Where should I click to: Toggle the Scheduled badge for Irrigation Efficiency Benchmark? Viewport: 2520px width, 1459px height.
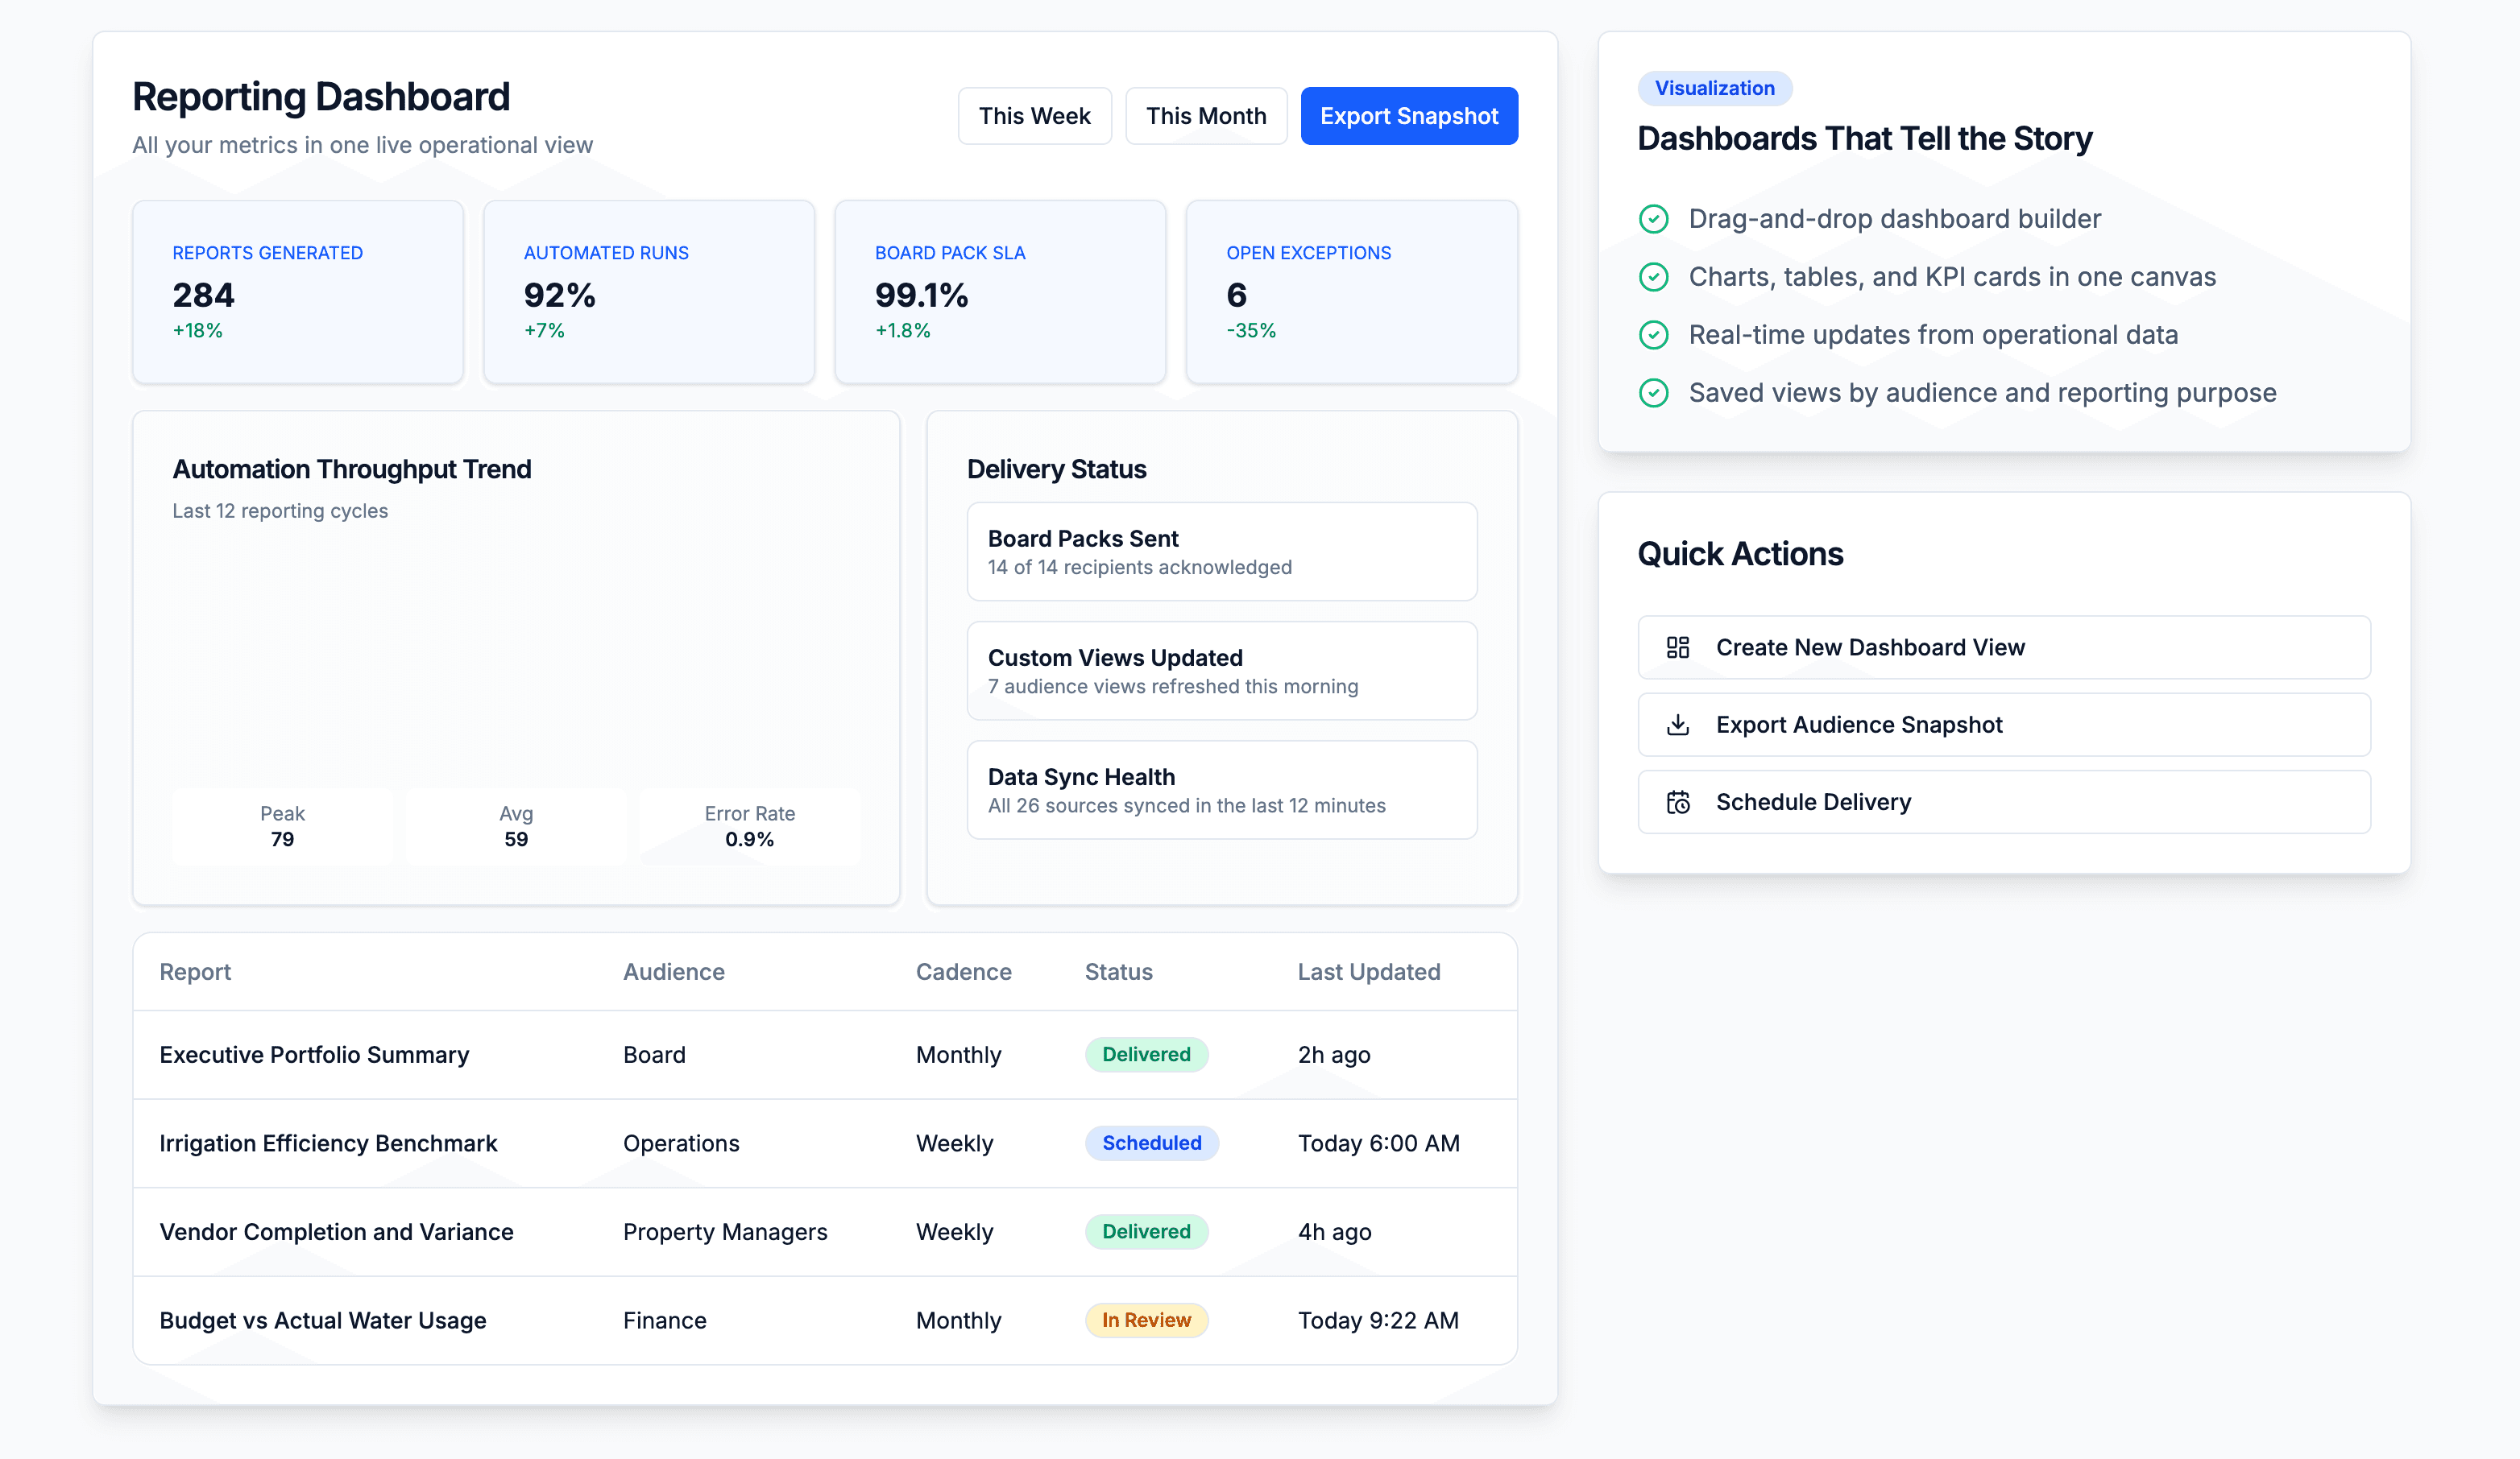coord(1151,1143)
